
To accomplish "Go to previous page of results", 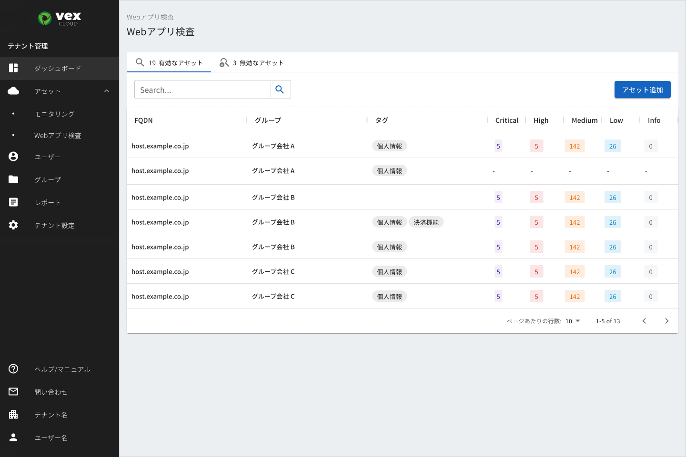I will tap(644, 321).
